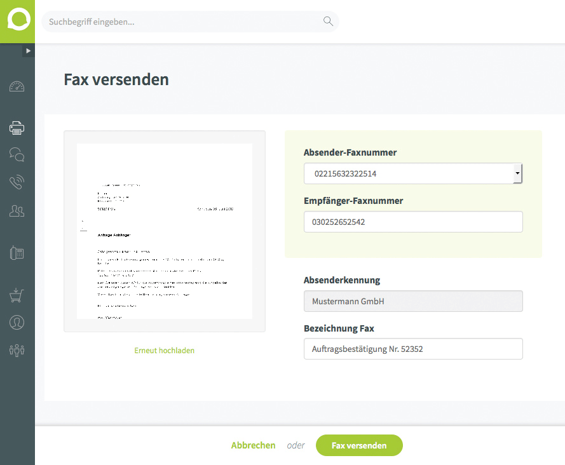Screen dimensions: 565x465
Task: Open the shopping cart sidebar icon
Action: click(x=17, y=295)
